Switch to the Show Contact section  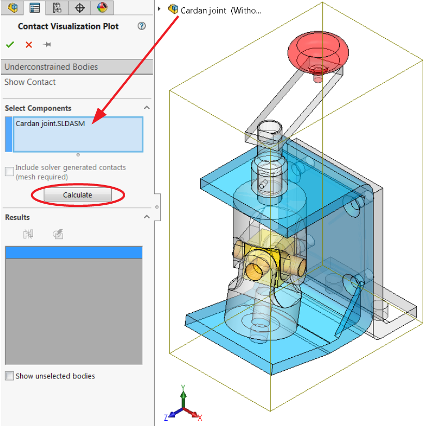[29, 82]
